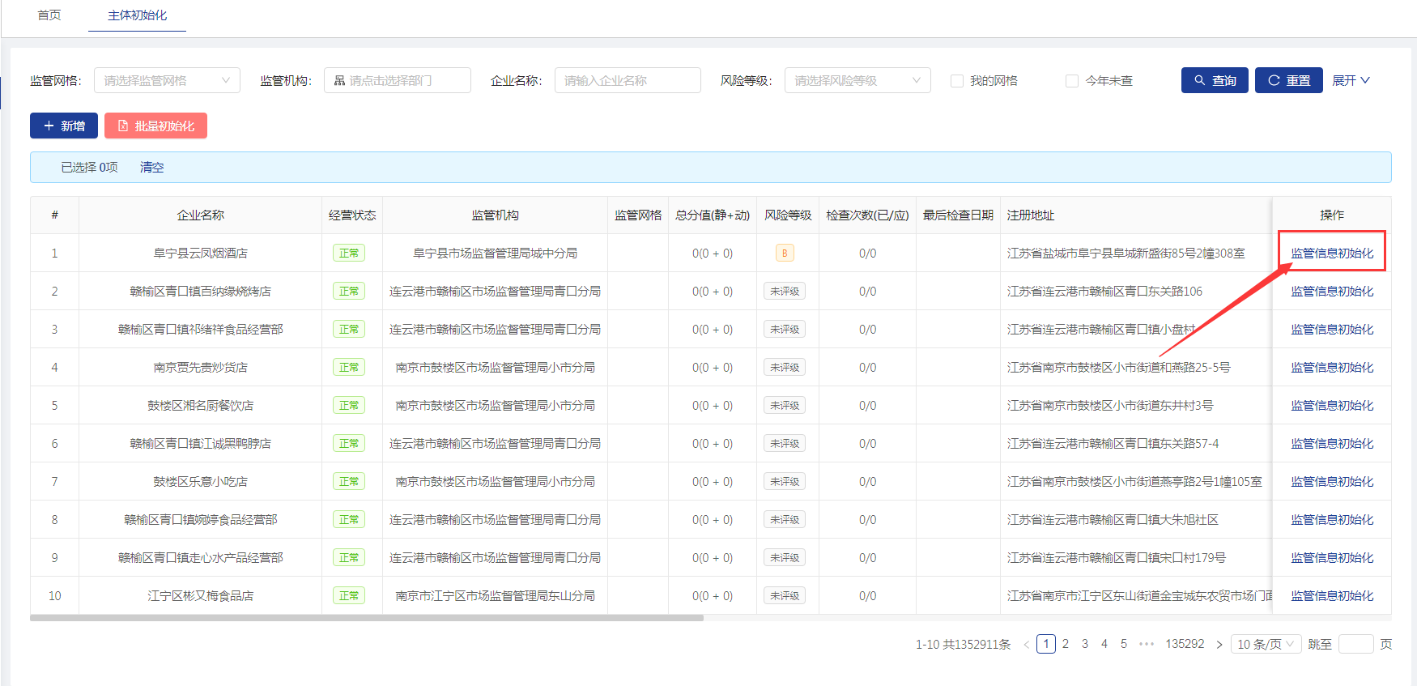This screenshot has height=686, width=1417.
Task: Click the risk level B badge in row 1
Action: coord(784,254)
